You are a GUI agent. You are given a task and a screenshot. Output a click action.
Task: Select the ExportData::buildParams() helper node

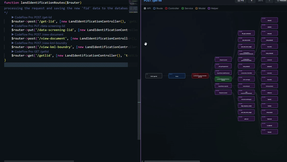223,73
